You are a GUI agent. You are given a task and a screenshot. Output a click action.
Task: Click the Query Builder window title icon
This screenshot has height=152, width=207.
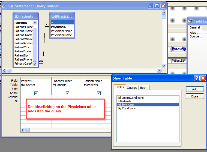(4, 6)
